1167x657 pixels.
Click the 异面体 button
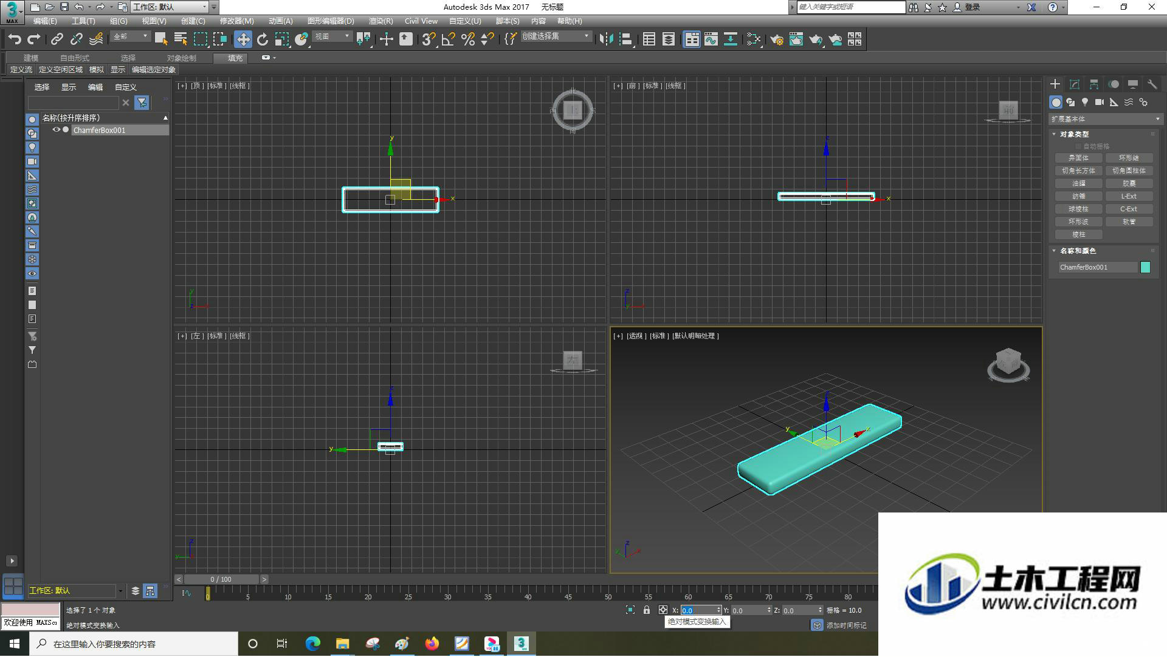coord(1078,158)
